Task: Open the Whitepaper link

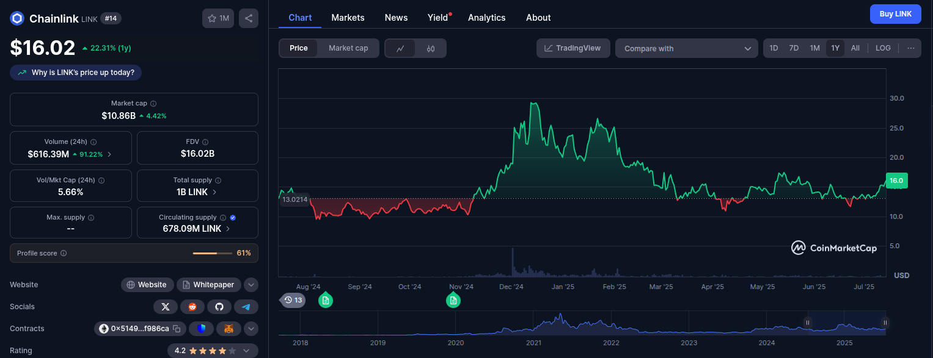Action: (x=209, y=285)
